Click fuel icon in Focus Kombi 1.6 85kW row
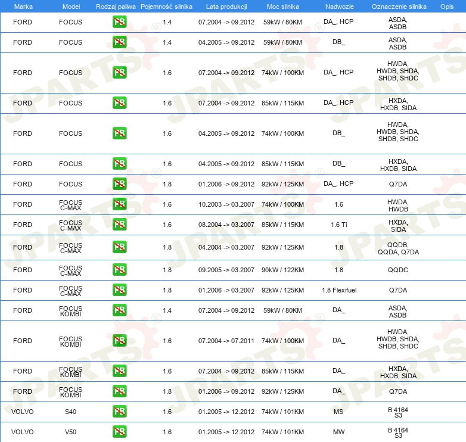The height and width of the screenshot is (442, 466). [x=119, y=371]
